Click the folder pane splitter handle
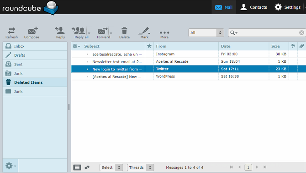This screenshot has width=306, height=173. 69,107
